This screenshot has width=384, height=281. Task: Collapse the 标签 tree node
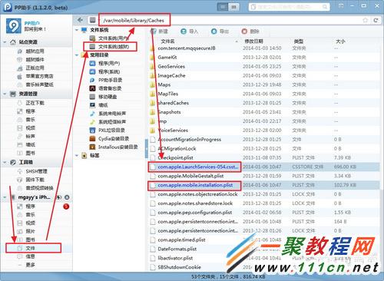[x=77, y=155]
